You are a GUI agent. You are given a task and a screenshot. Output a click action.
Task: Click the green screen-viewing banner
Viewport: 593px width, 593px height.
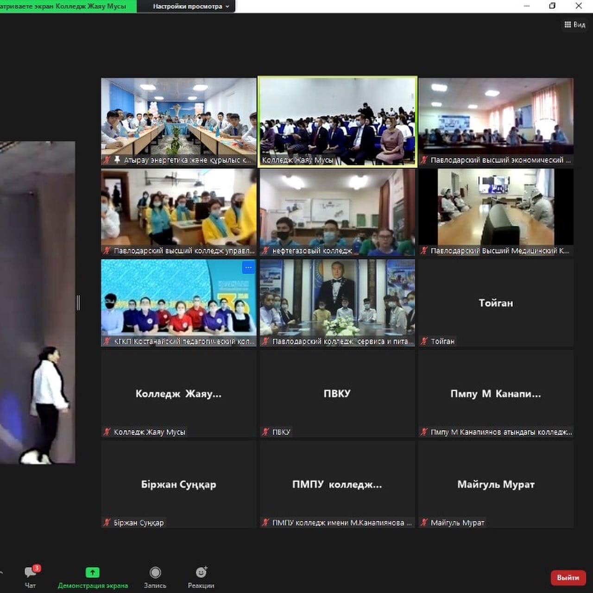(67, 6)
